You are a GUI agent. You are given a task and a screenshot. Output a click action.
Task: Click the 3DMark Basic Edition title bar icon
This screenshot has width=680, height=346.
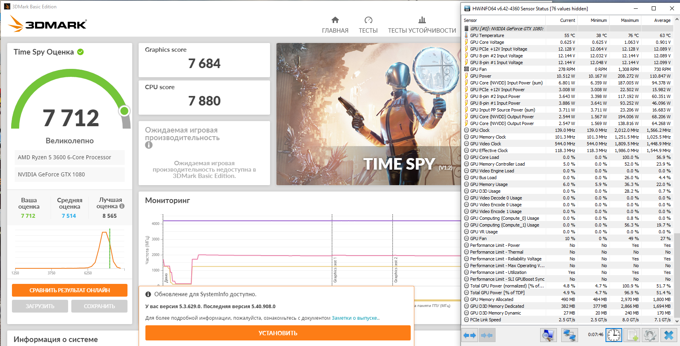tap(7, 6)
